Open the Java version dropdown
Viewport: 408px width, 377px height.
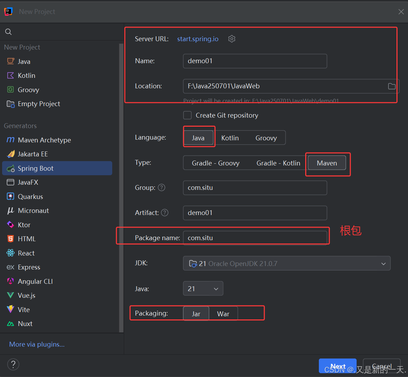point(203,288)
